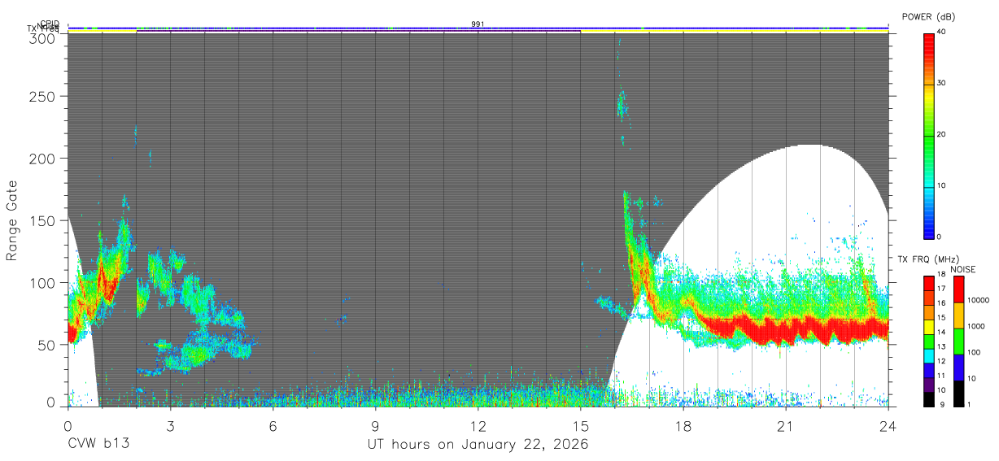999x461 pixels.
Task: Click the 20 dB label on the power colorbar
Action: coord(943,134)
